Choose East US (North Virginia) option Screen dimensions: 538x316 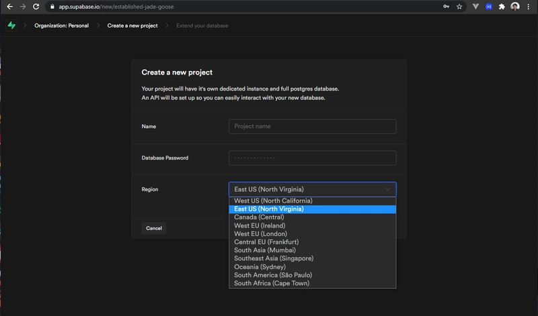click(x=312, y=209)
